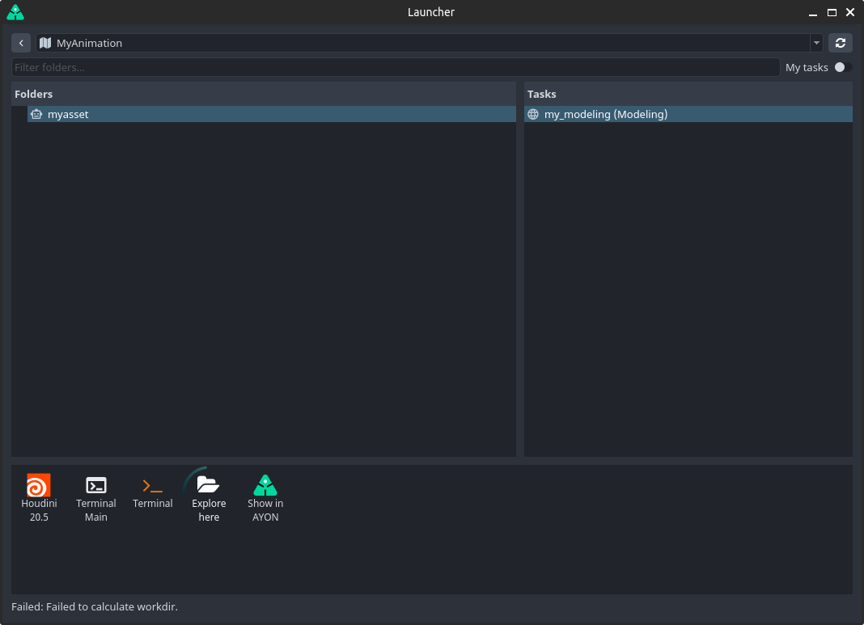Expand the project dropdown arrow
The image size is (864, 625).
816,43
